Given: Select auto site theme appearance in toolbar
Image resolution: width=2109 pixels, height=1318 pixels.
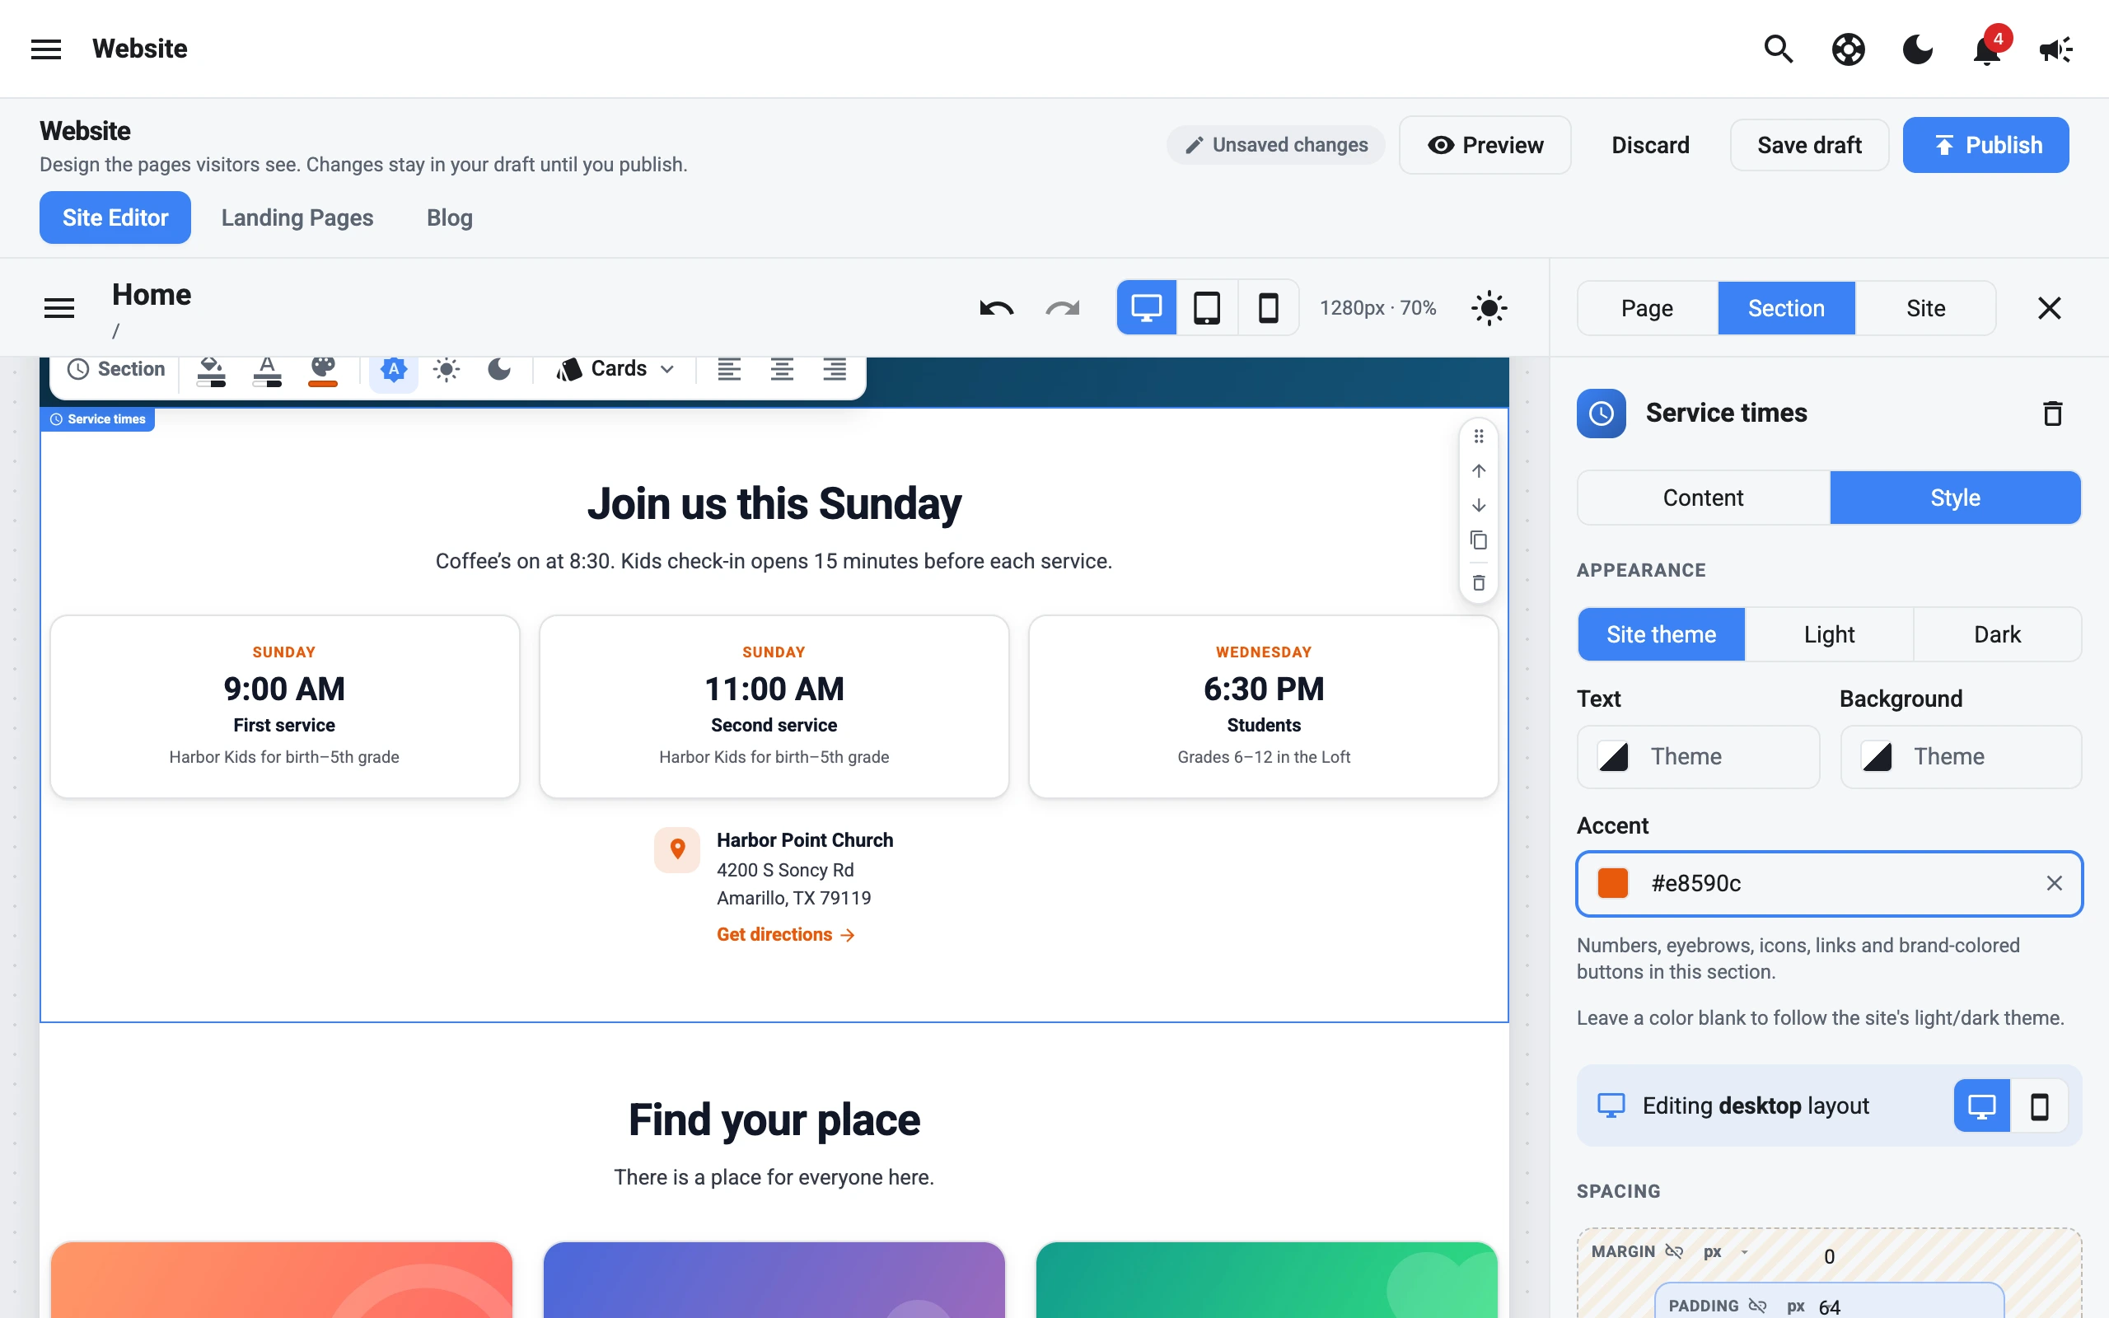Looking at the screenshot, I should click(x=394, y=370).
